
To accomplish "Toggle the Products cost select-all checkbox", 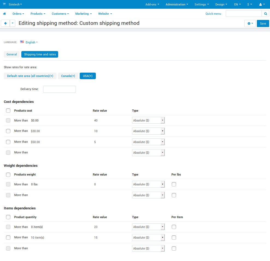I will [x=8, y=111].
